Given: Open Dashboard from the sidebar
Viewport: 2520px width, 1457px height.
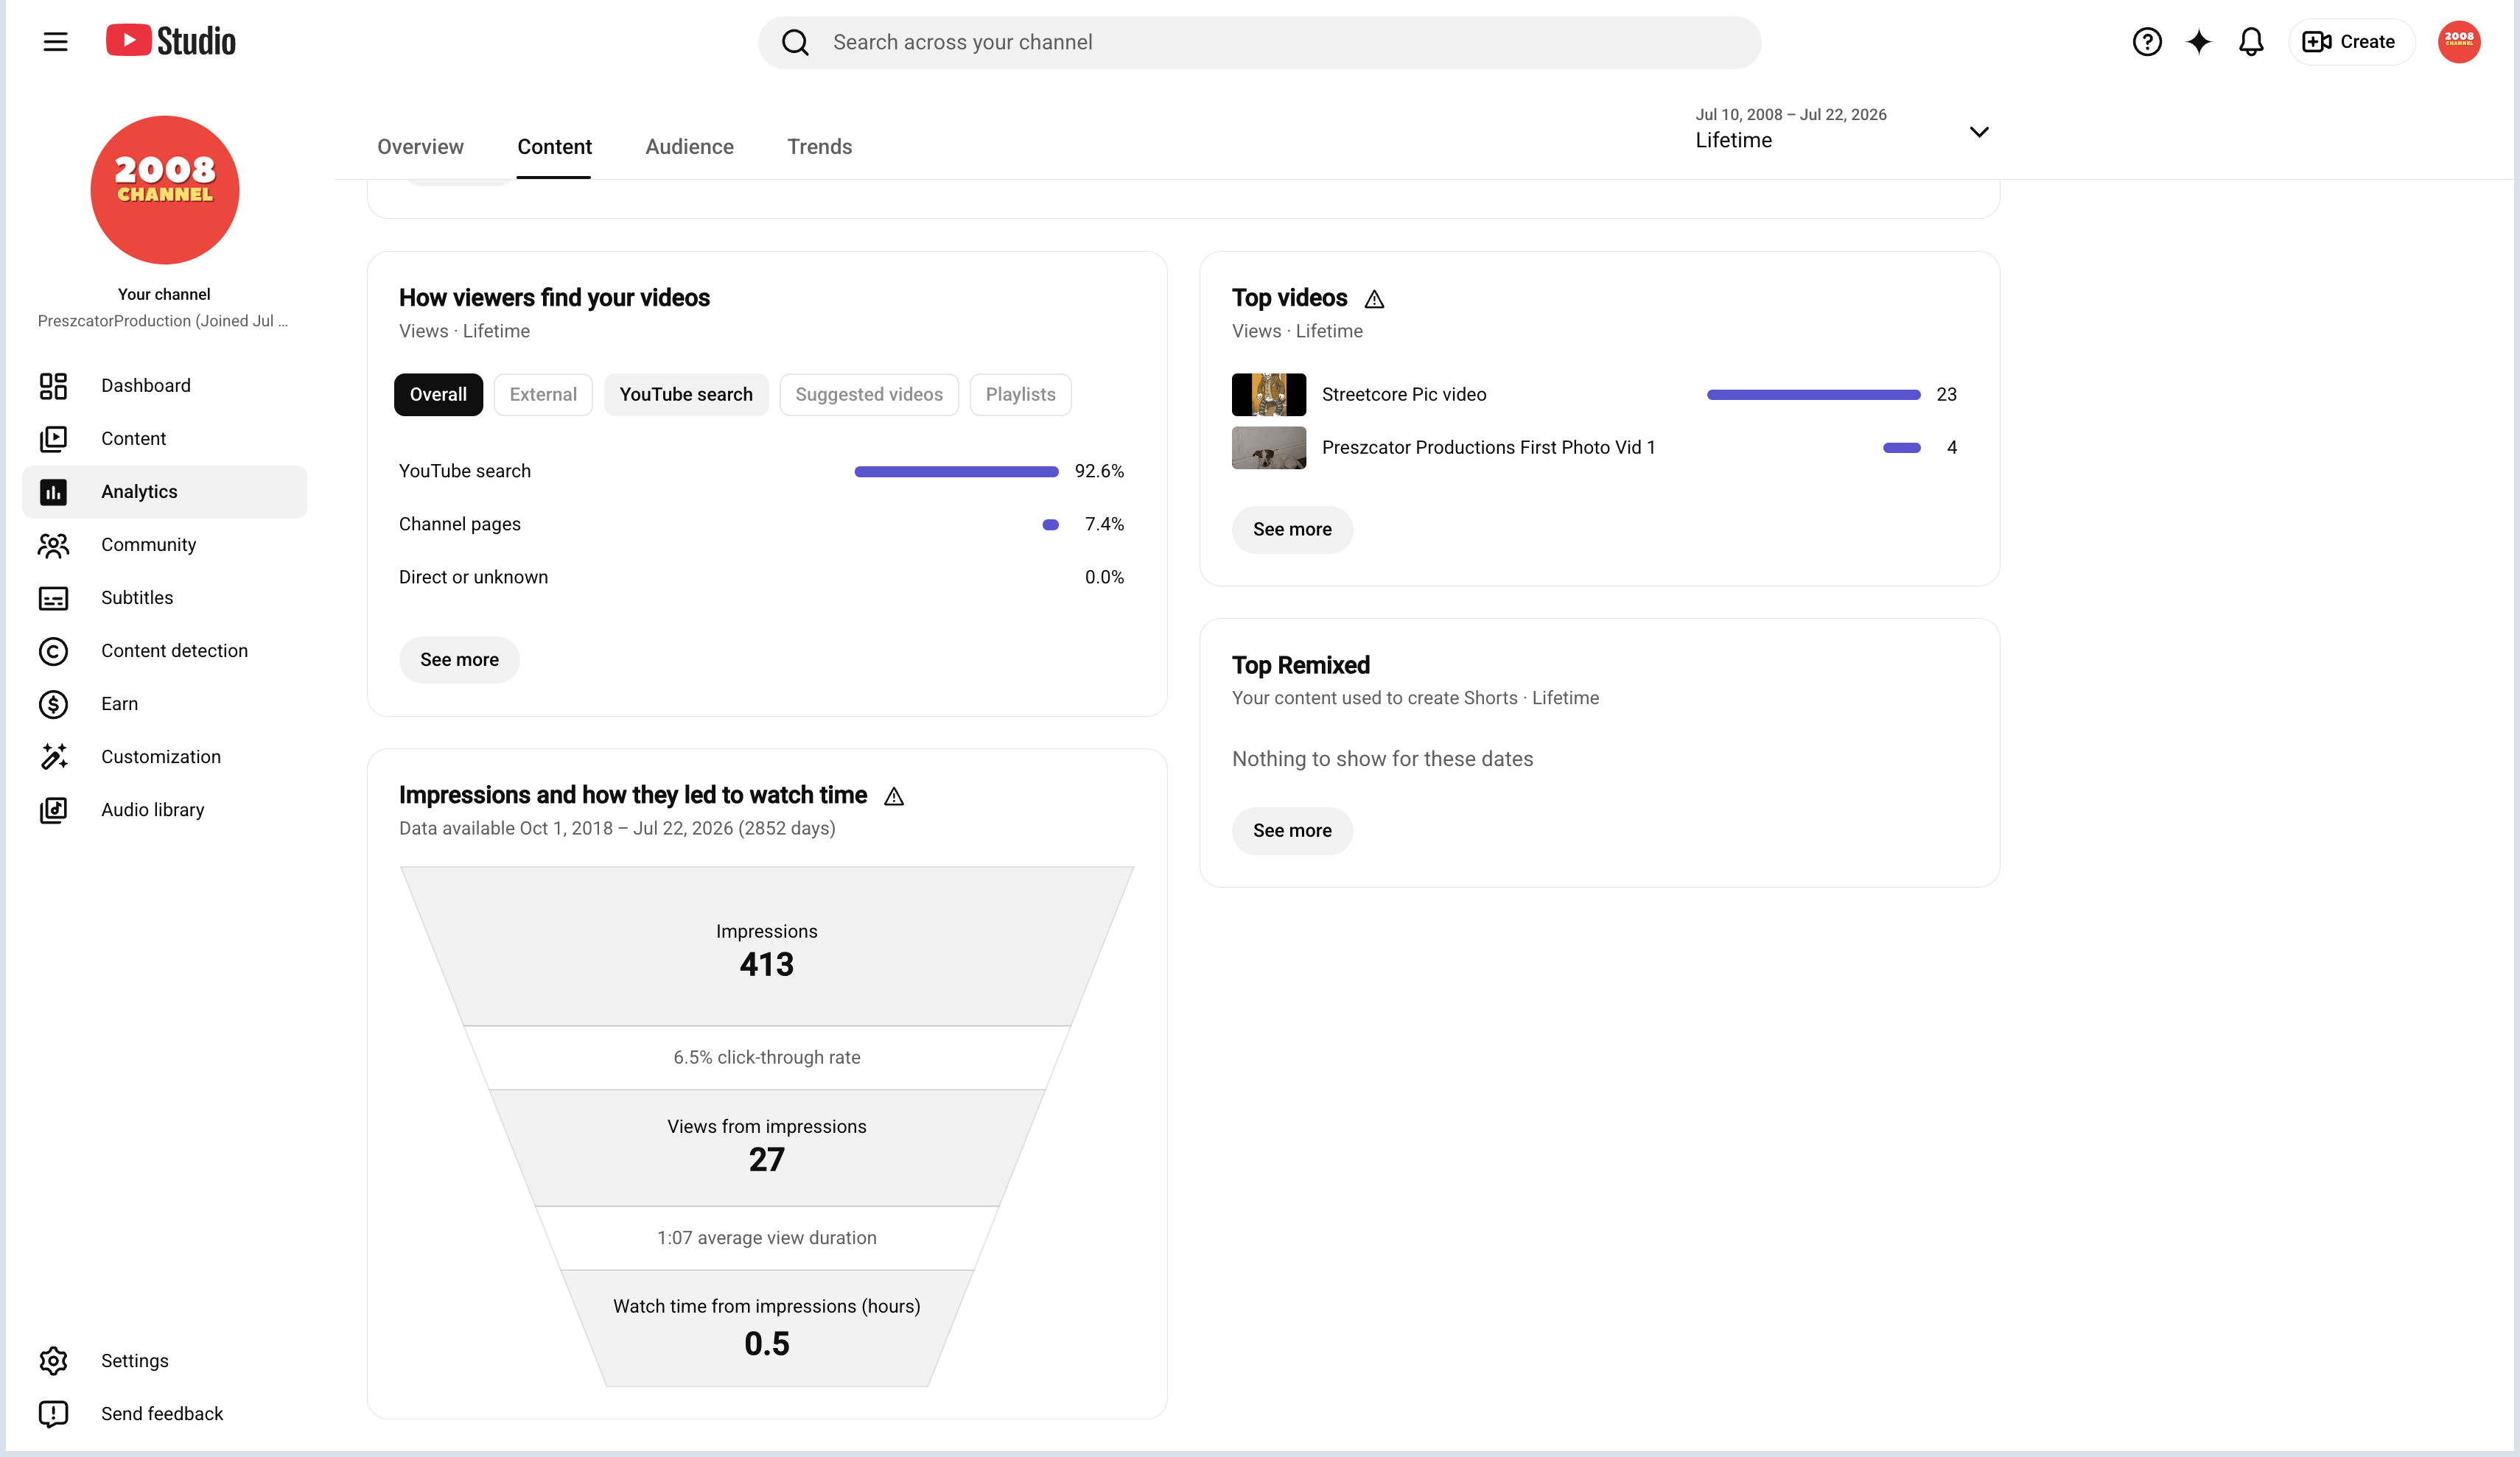Looking at the screenshot, I should 164,386.
